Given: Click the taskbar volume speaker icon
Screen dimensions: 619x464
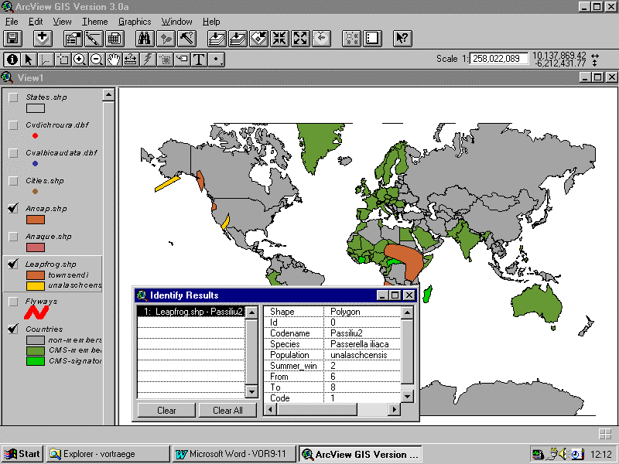Looking at the screenshot, I should (563, 454).
